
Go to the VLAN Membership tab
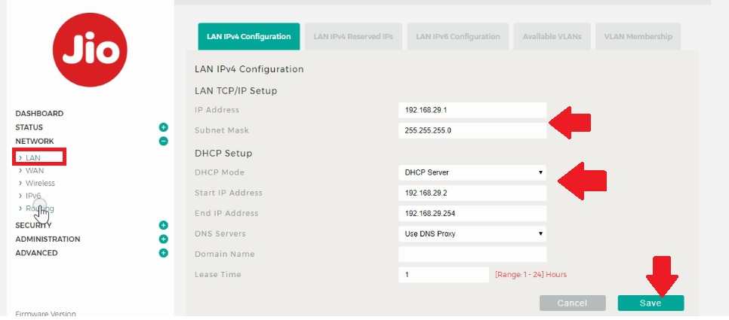click(638, 37)
